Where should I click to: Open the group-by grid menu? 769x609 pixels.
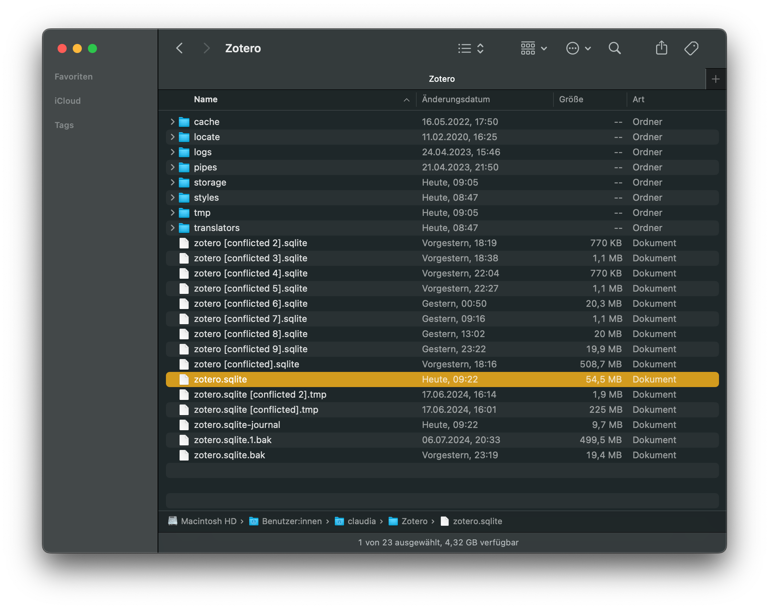click(533, 48)
